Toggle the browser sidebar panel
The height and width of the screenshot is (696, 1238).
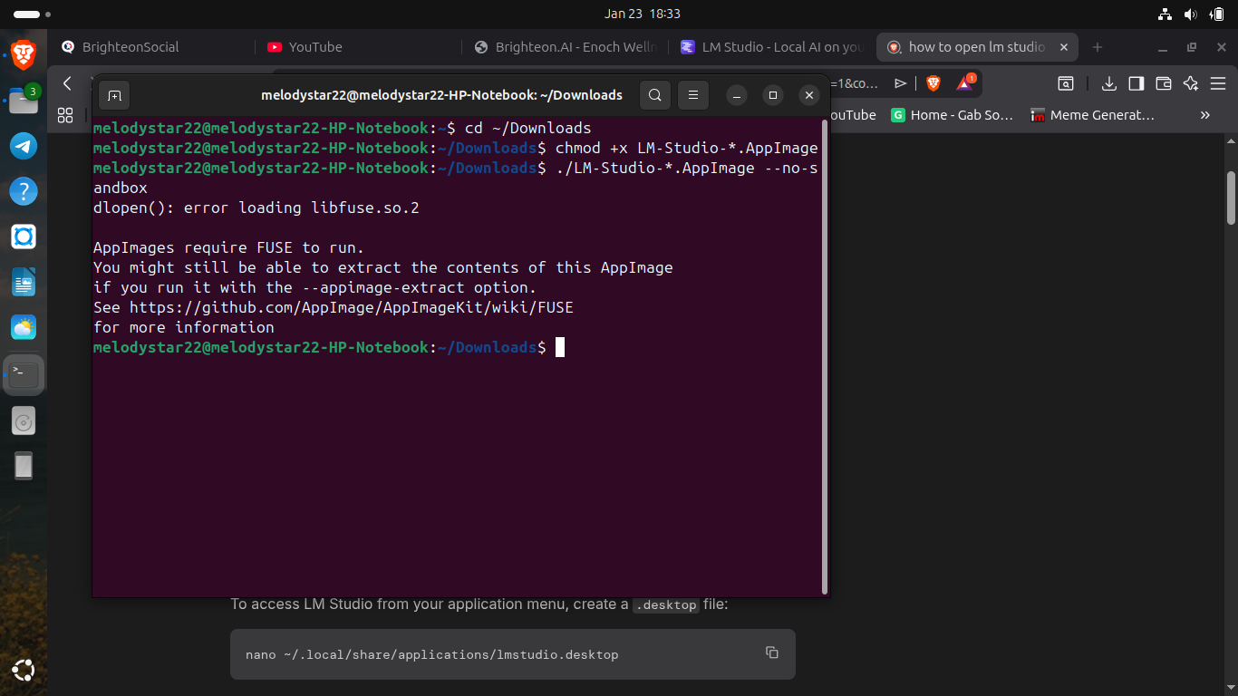click(1136, 83)
